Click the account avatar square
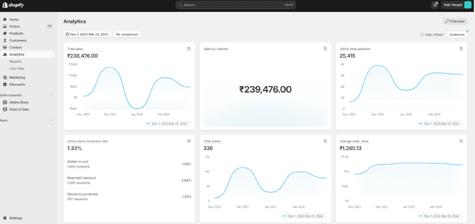Viewport: 475px width, 224px height. pyautogui.click(x=467, y=5)
